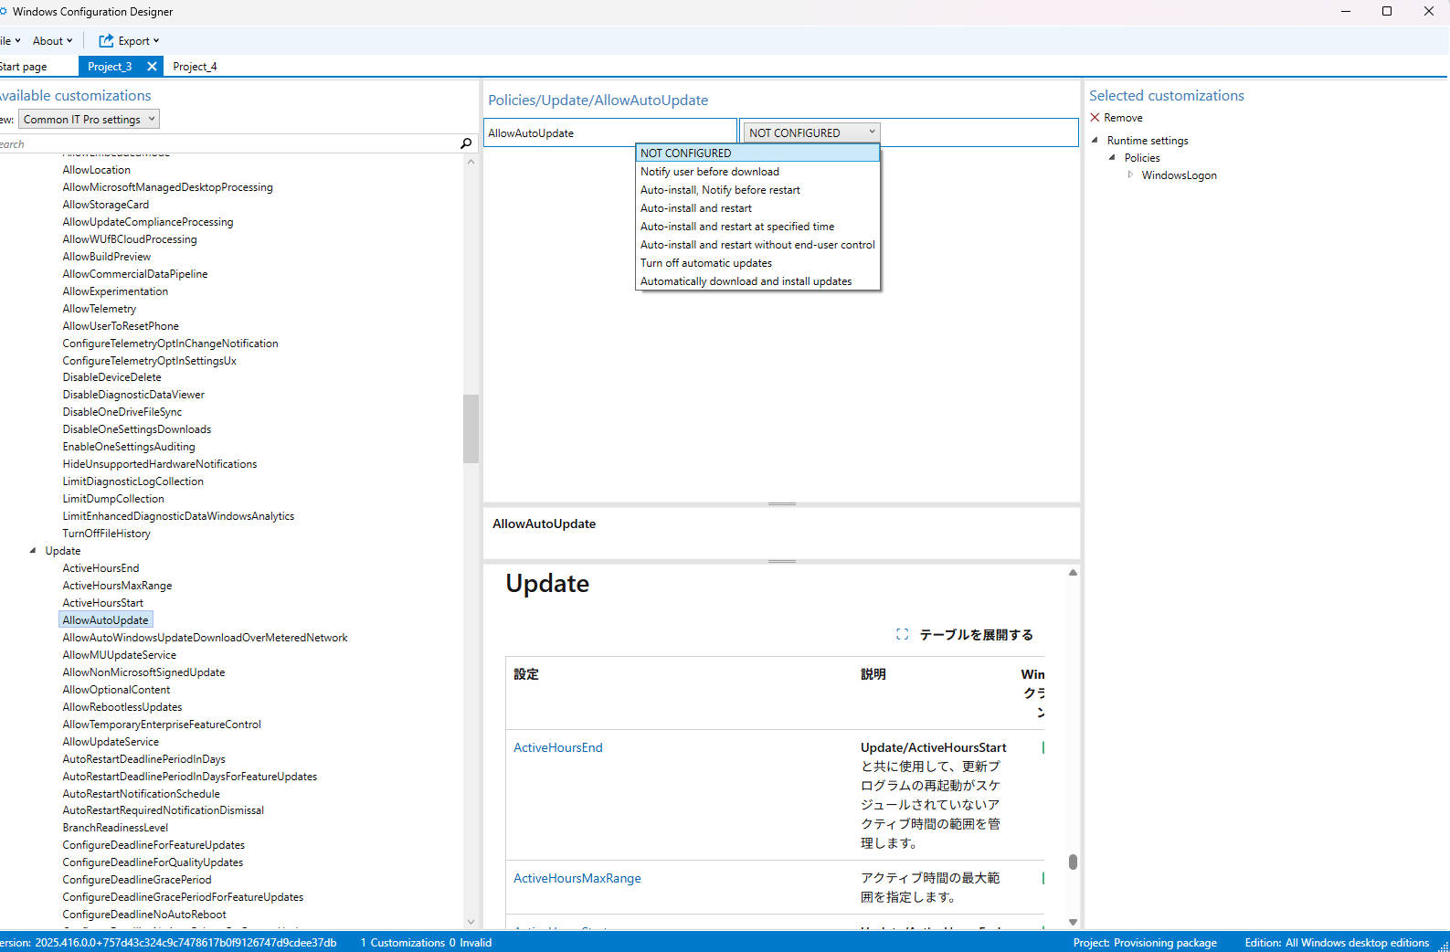This screenshot has width=1450, height=952.
Task: Focus the Search customizations field
Action: pos(228,143)
